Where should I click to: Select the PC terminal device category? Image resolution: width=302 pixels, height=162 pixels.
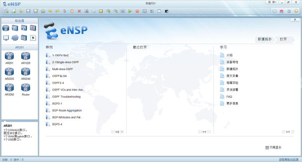tap(6, 38)
